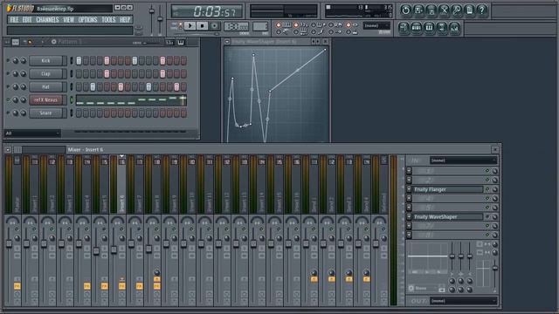Click the Snare channel button
This screenshot has height=314, width=559.
click(x=46, y=113)
